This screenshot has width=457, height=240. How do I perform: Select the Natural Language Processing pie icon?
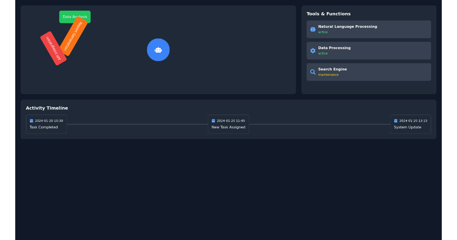[313, 29]
